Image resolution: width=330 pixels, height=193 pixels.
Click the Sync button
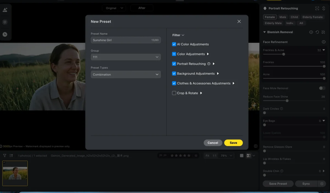coord(306,184)
